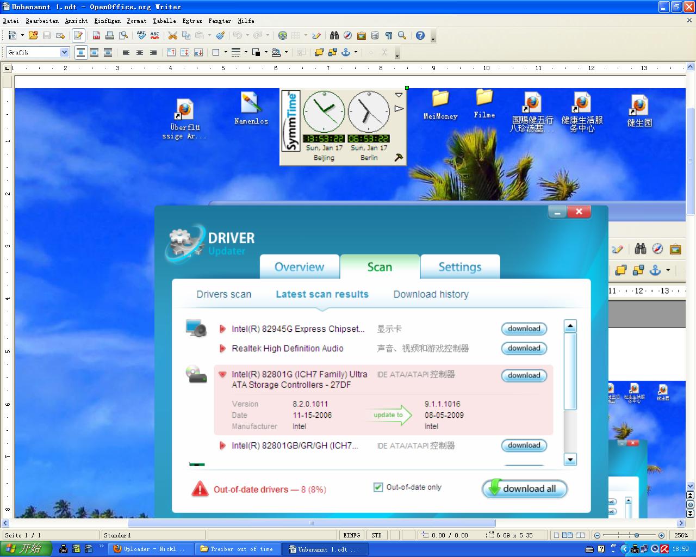This screenshot has height=557, width=696.
Task: Align the graphic to the bottom
Action: point(198,52)
